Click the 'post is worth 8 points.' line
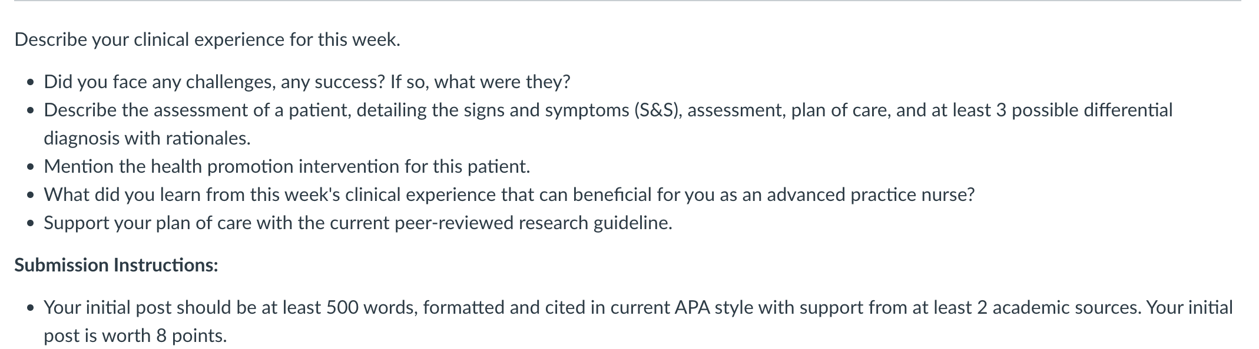 [135, 336]
